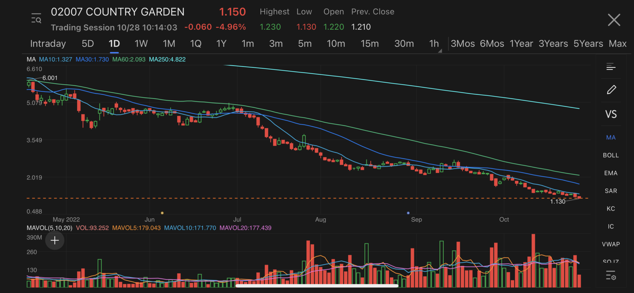Image resolution: width=634 pixels, height=293 pixels.
Task: Click the MAVOL10:171.770 value
Action: pos(190,228)
